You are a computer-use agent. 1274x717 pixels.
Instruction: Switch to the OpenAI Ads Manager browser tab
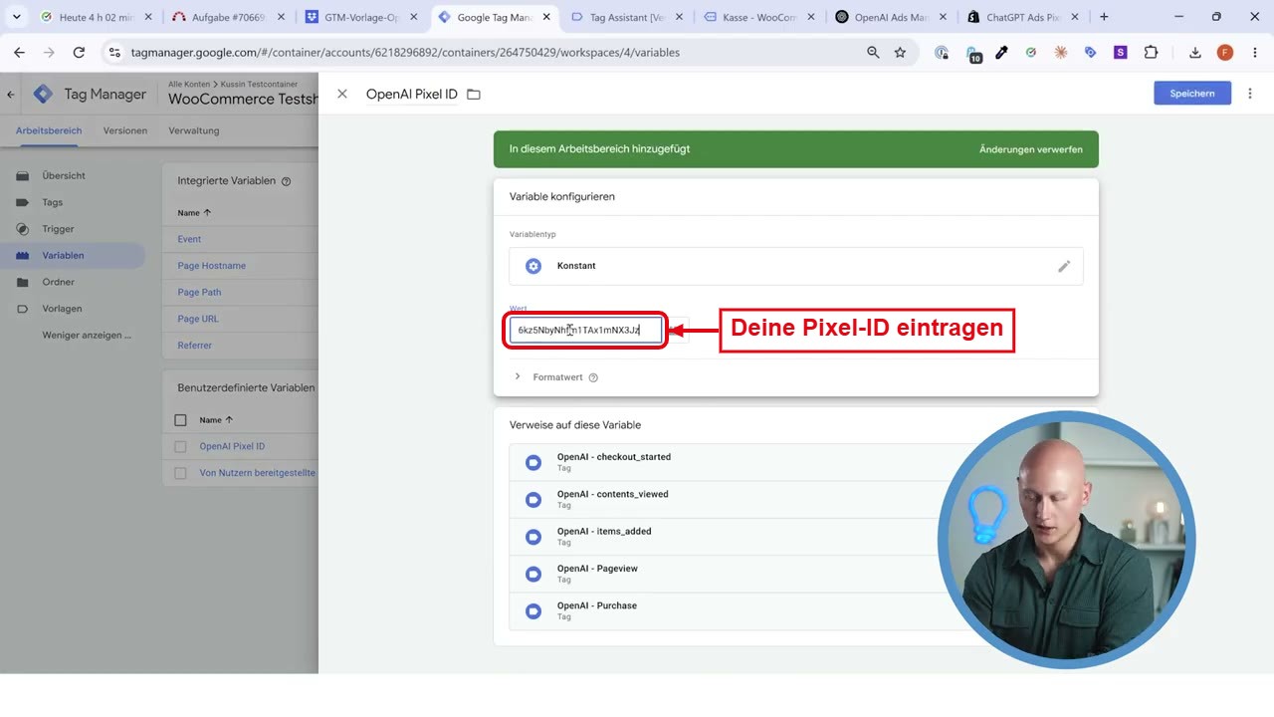coord(890,17)
